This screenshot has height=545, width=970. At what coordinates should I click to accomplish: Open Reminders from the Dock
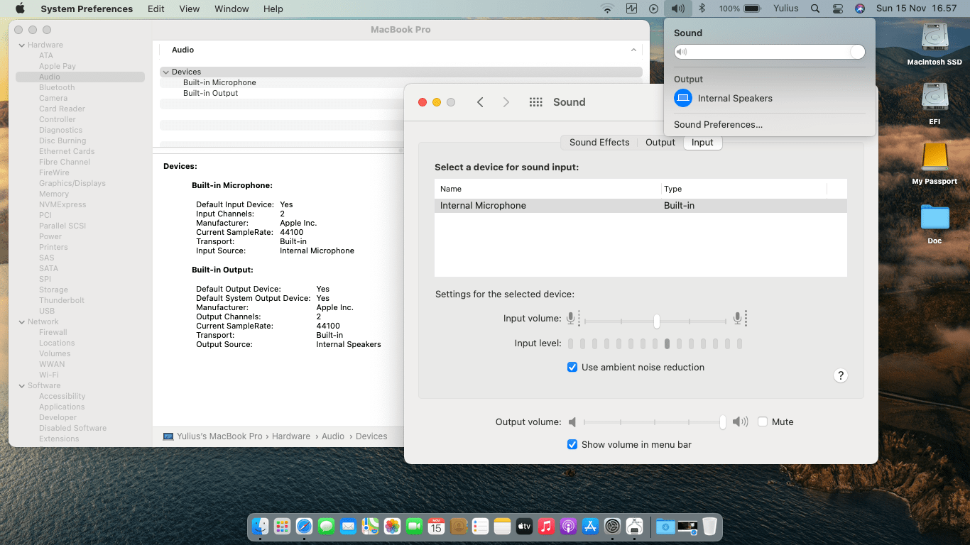[481, 527]
